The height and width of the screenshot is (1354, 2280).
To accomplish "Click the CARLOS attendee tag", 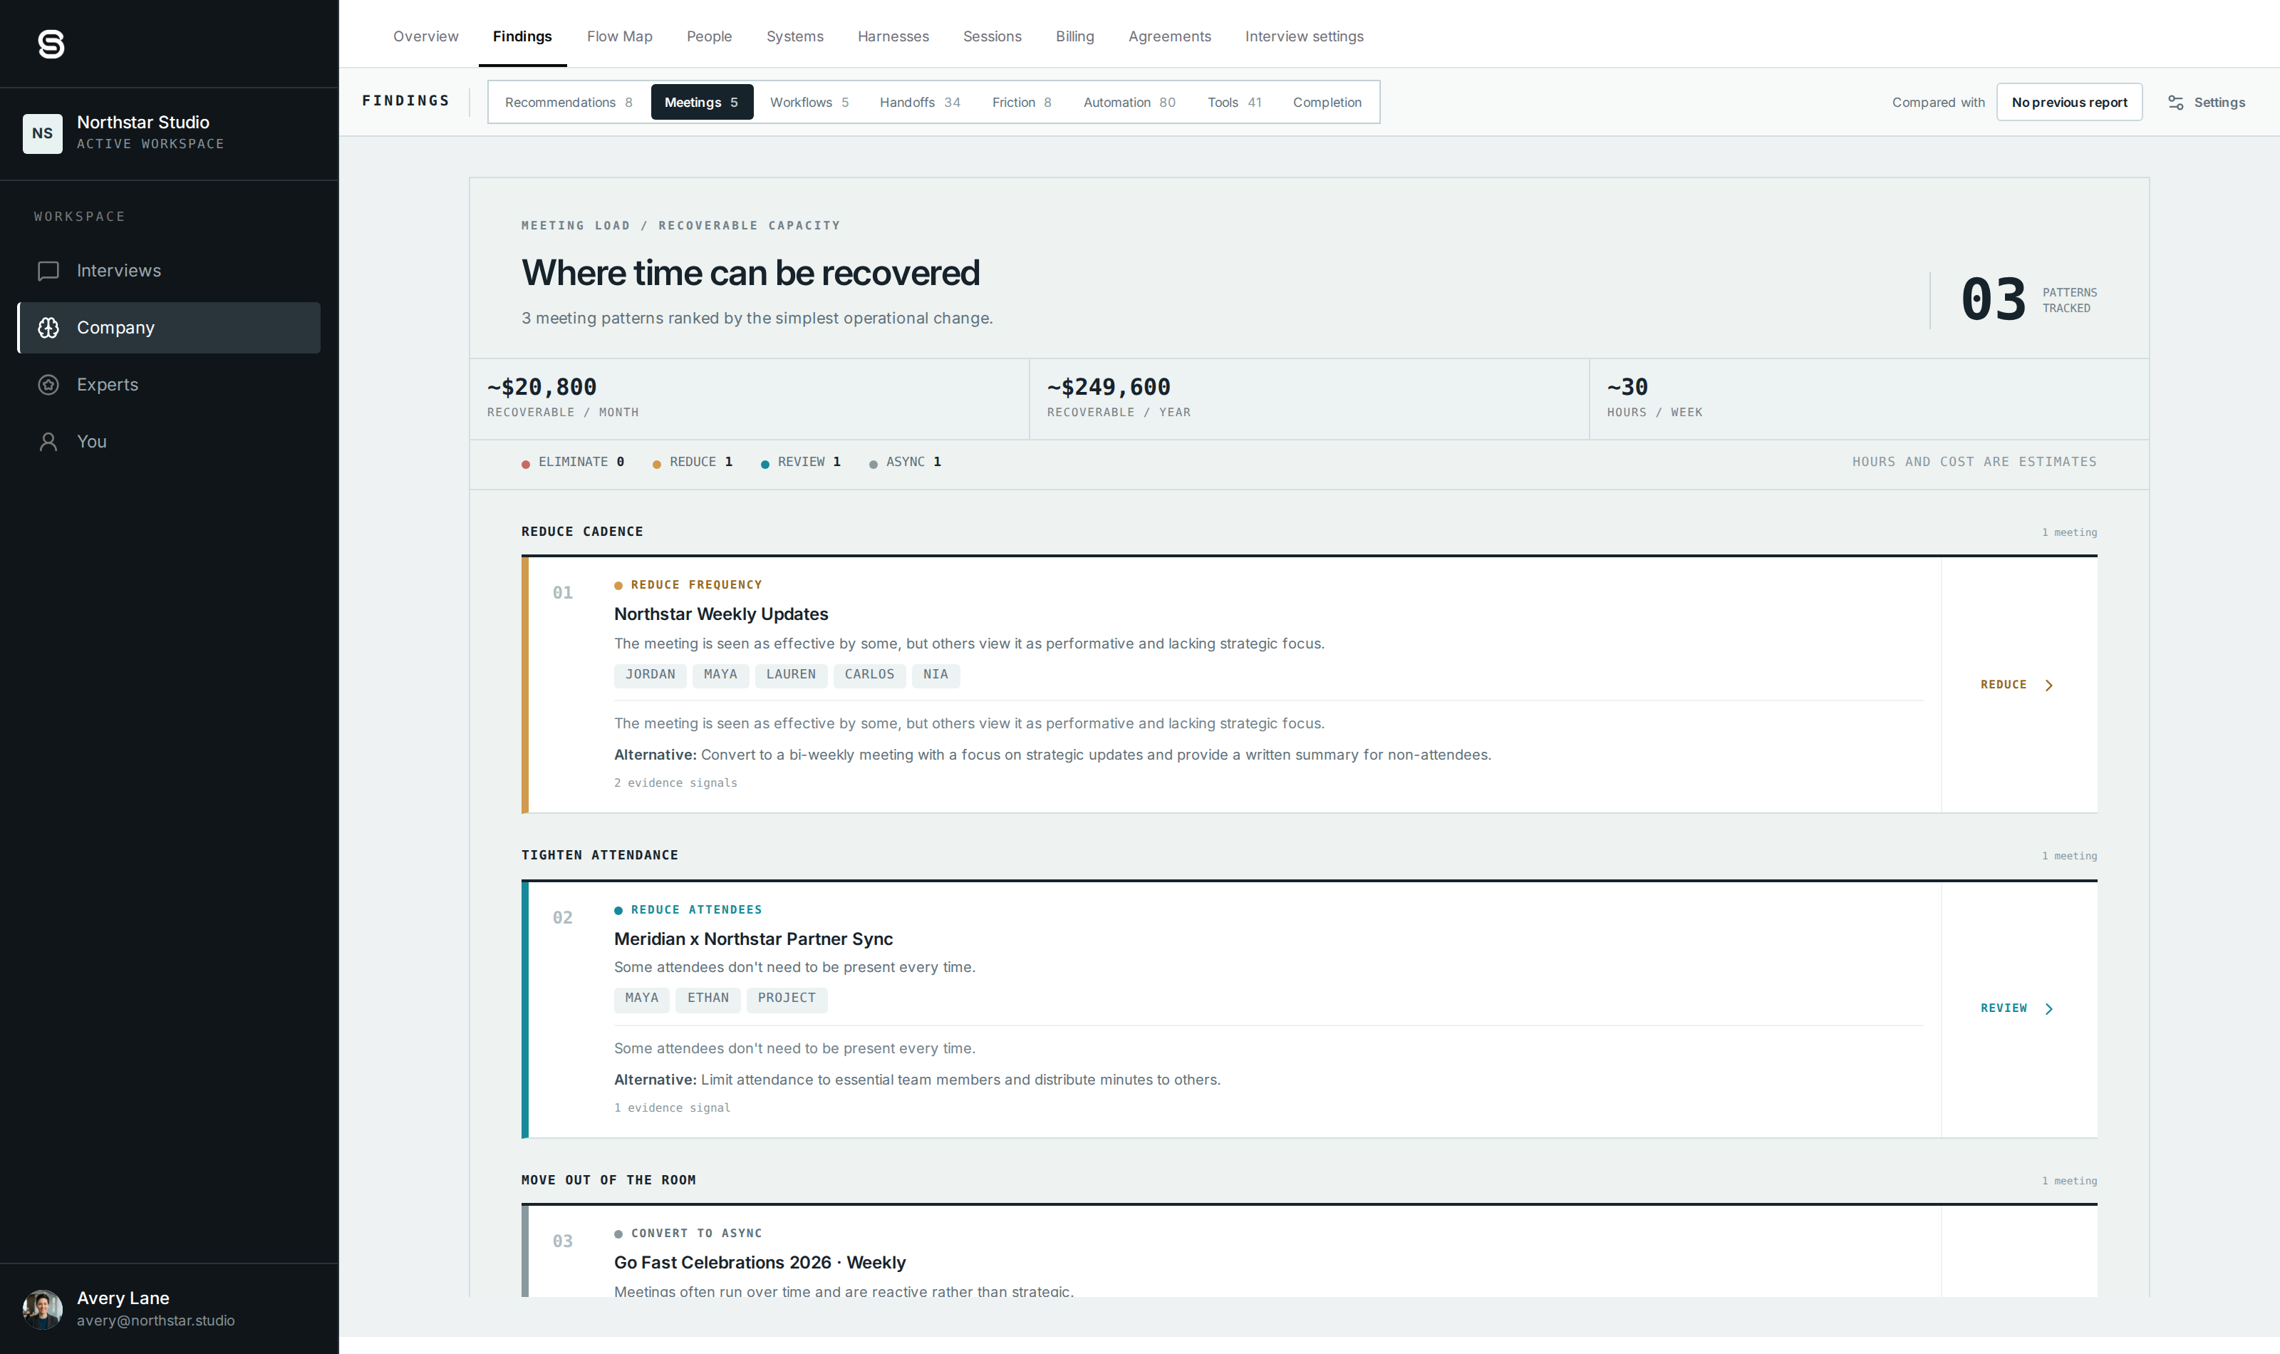I will (x=869, y=675).
